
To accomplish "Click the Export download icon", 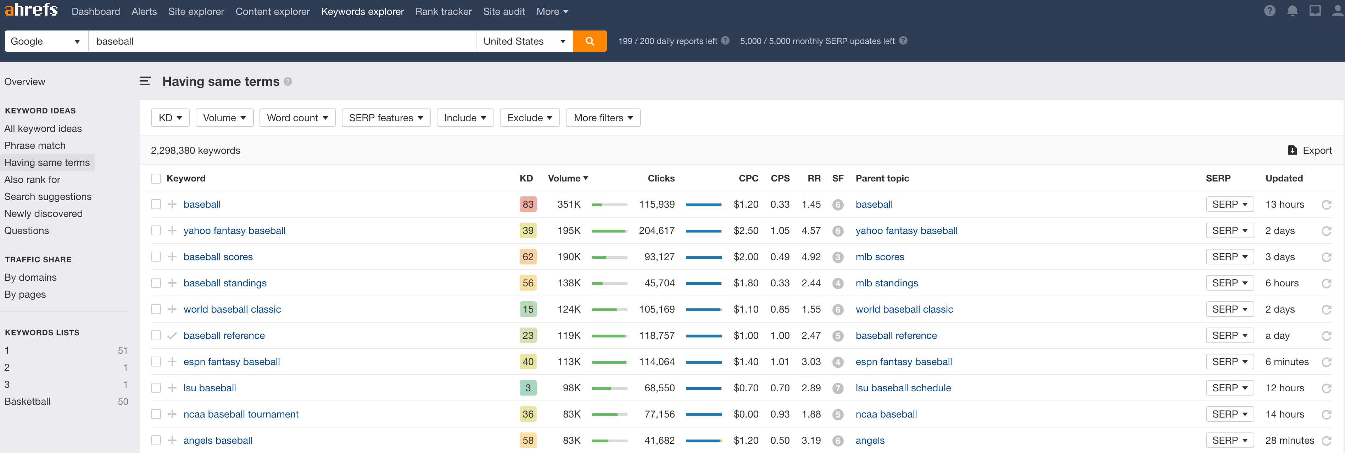I will click(1292, 150).
